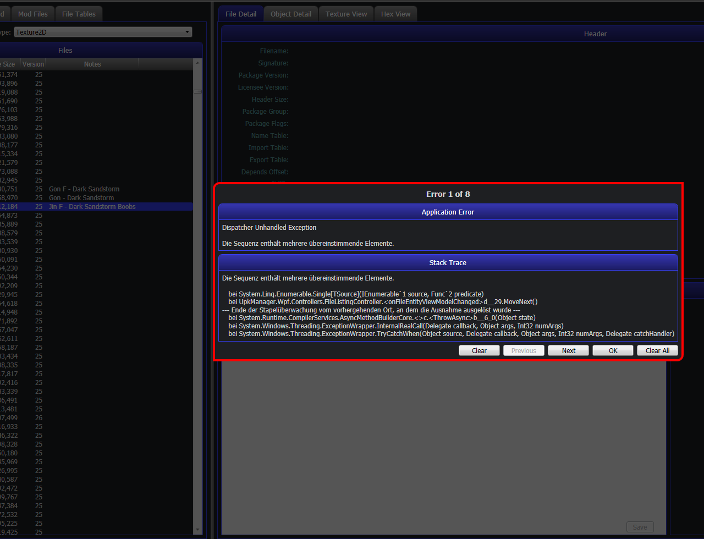Open the Mod Files tab
This screenshot has width=704, height=539.
[x=32, y=14]
